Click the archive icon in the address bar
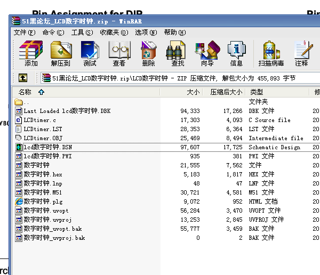 point(46,78)
